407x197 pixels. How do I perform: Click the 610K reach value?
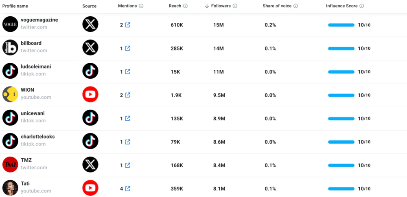point(177,25)
